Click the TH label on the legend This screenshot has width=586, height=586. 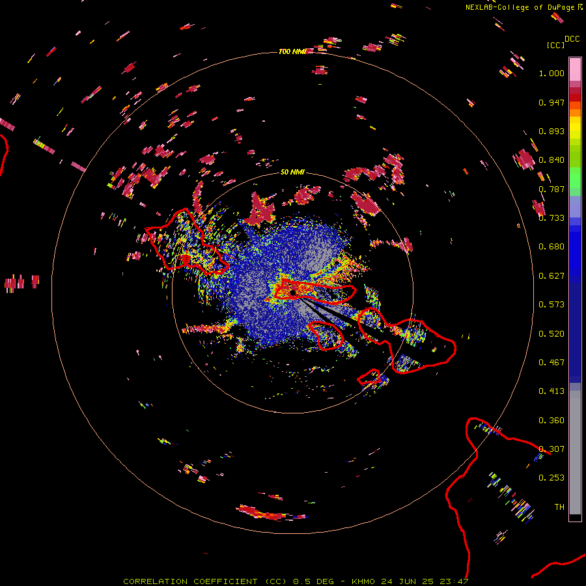tap(559, 507)
